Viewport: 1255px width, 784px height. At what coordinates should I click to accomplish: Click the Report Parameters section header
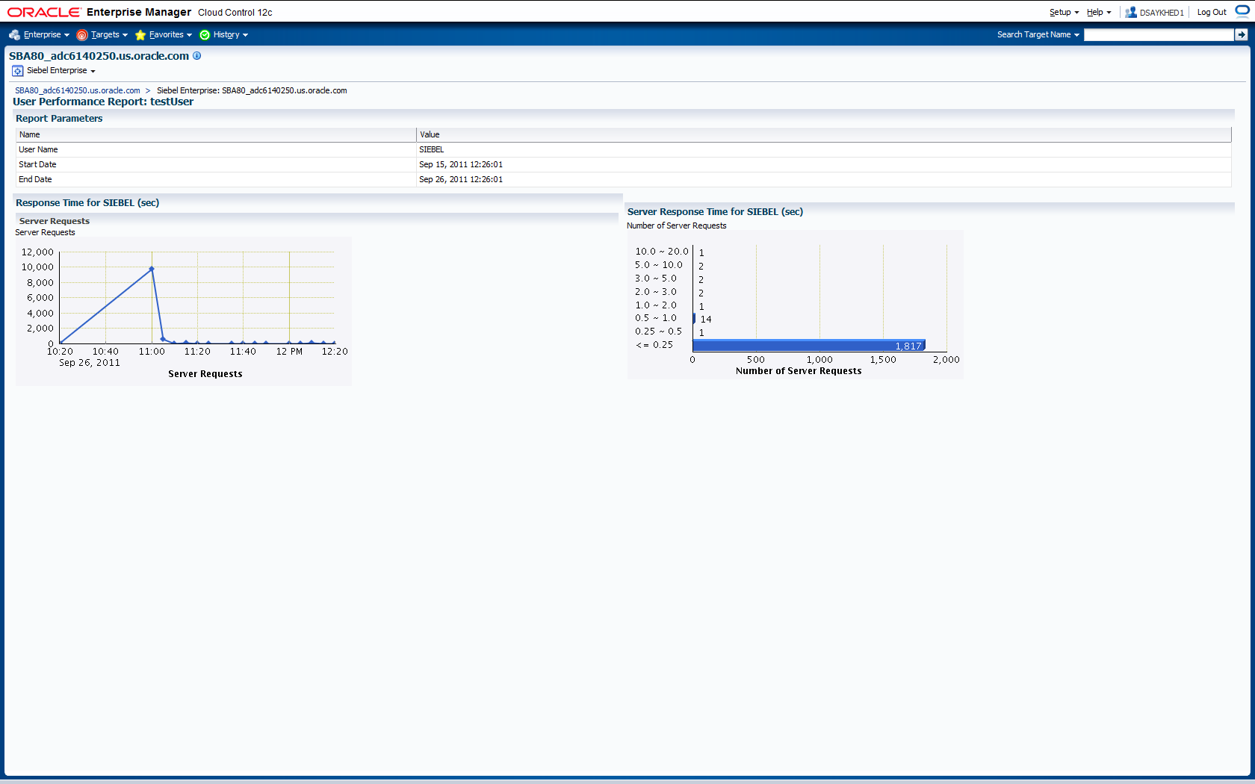pyautogui.click(x=59, y=119)
